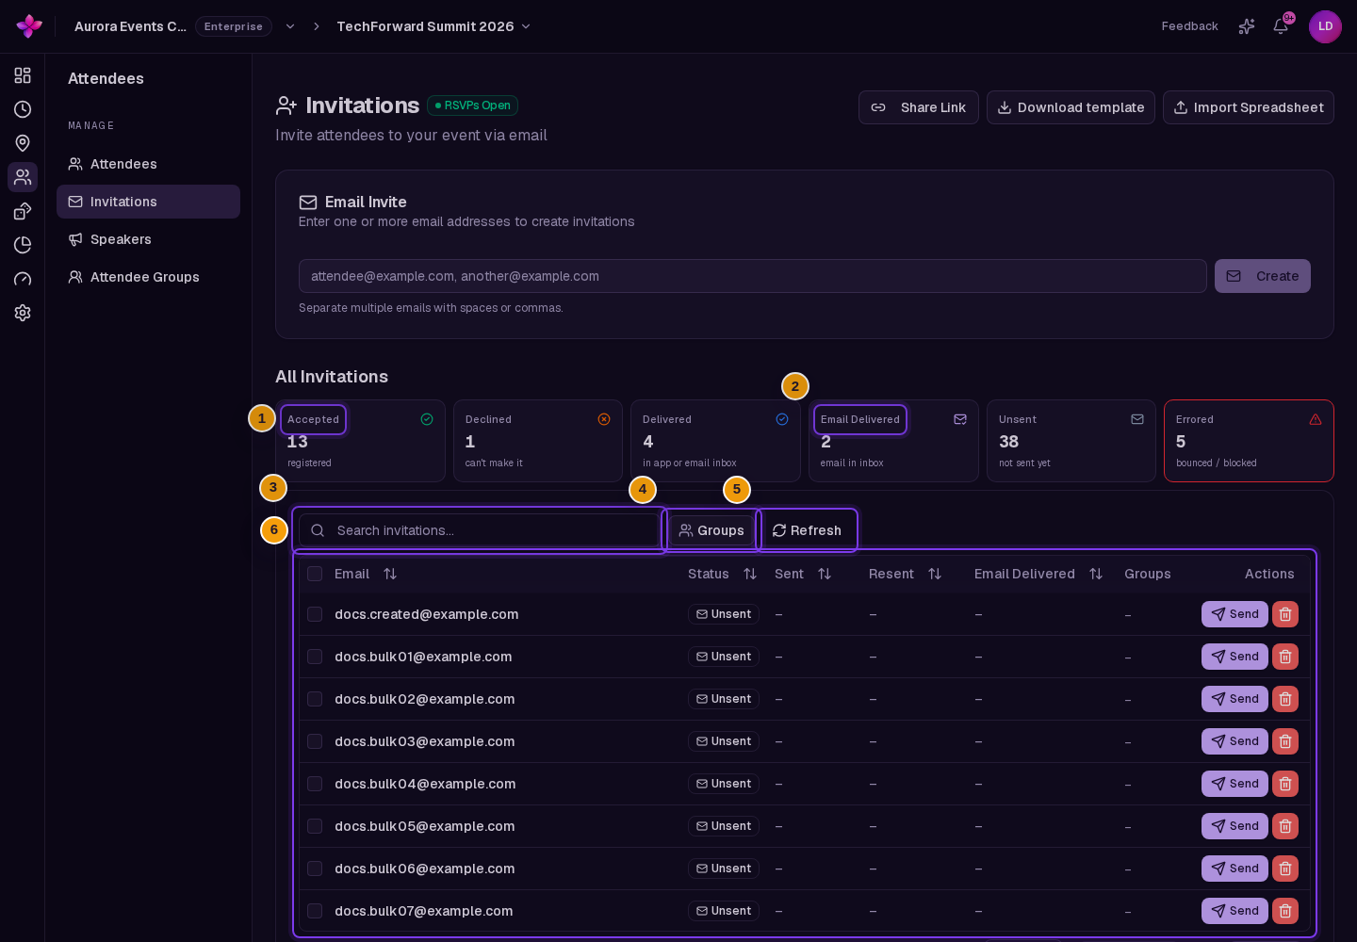This screenshot has height=942, width=1357.
Task: Tick the docs.bulk04@example.com checkbox
Action: [x=315, y=784]
